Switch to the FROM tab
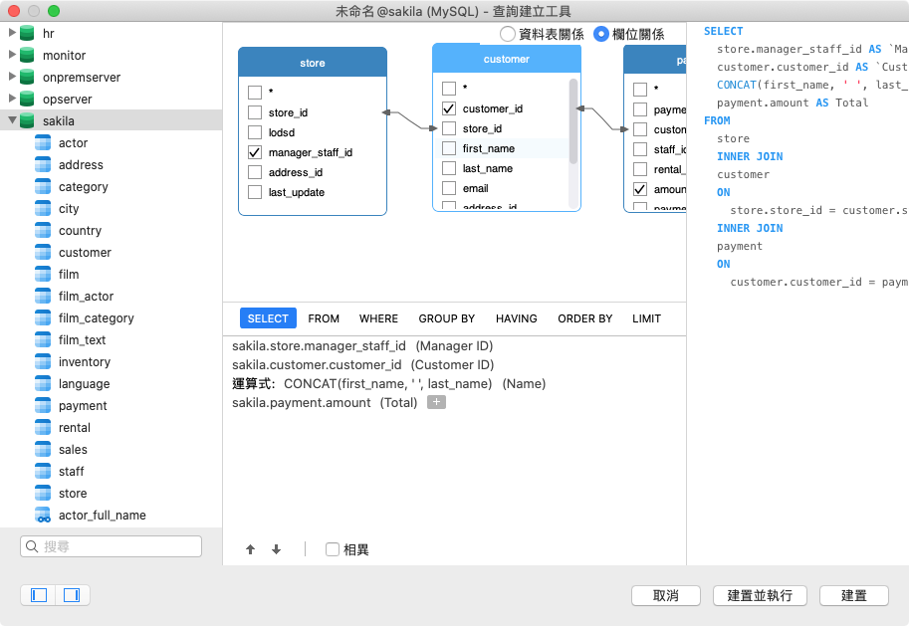The width and height of the screenshot is (909, 626). [323, 318]
